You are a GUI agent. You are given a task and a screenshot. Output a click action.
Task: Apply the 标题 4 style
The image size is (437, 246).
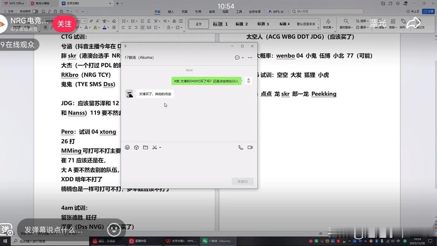284,24
